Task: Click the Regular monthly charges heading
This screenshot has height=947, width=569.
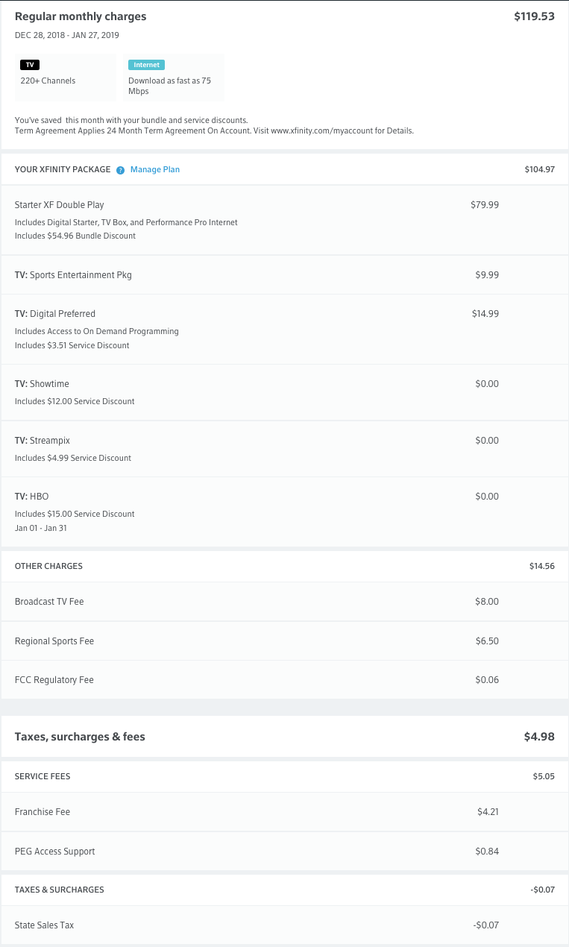Action: click(x=81, y=16)
